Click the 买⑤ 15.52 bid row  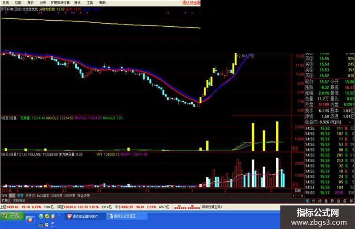tap(330, 75)
